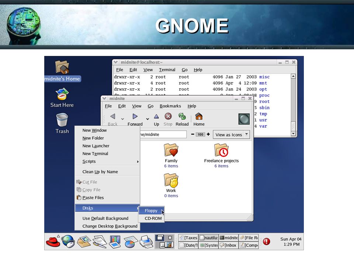Open the File menu in the terminal window
This screenshot has width=354, height=265.
pos(119,70)
